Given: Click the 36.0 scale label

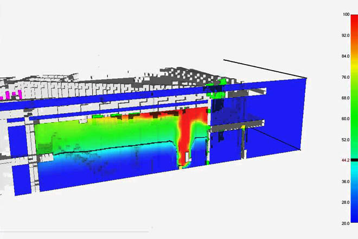Looking at the screenshot, I should [346, 181].
